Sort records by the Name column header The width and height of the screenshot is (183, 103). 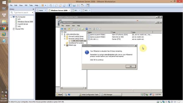[x=99, y=32]
